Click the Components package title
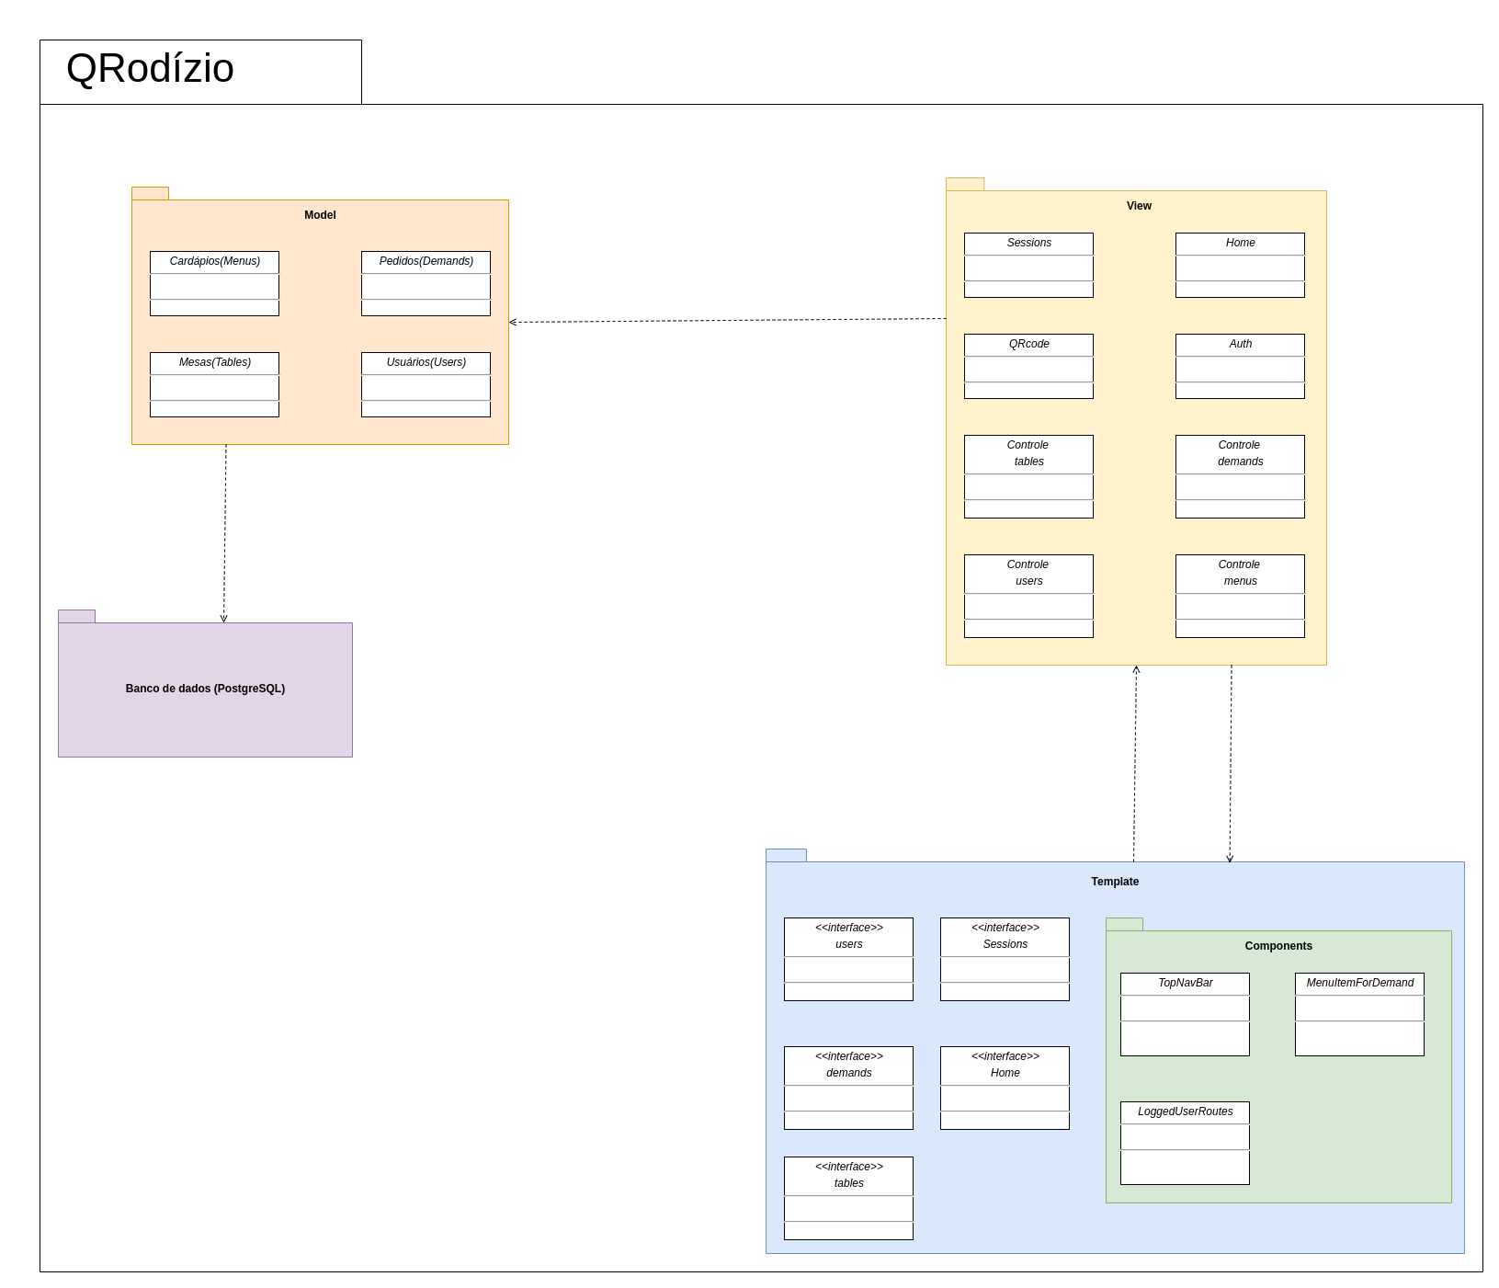Image resolution: width=1499 pixels, height=1288 pixels. [1278, 946]
